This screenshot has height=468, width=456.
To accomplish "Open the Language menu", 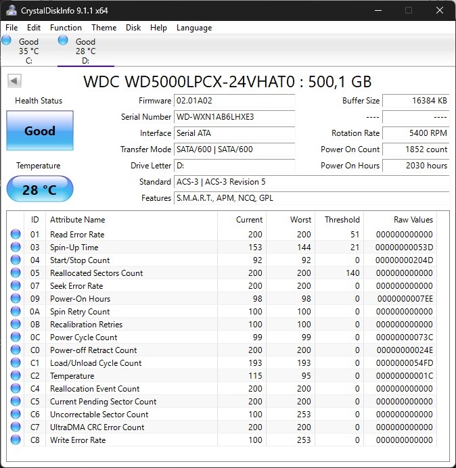I will [194, 28].
